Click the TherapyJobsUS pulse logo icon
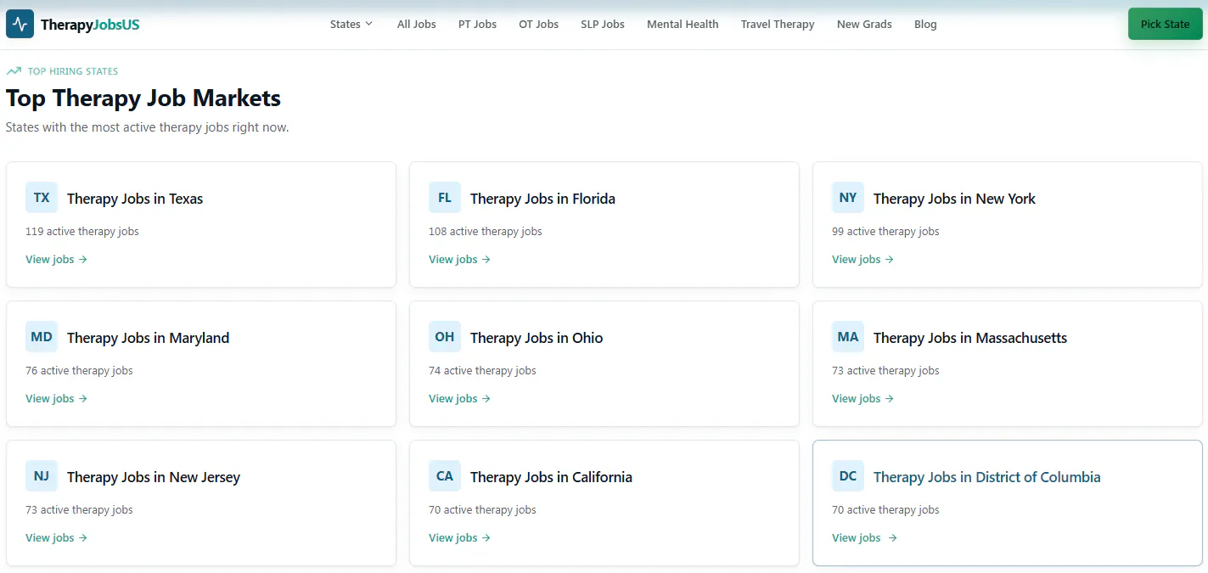 [x=20, y=24]
